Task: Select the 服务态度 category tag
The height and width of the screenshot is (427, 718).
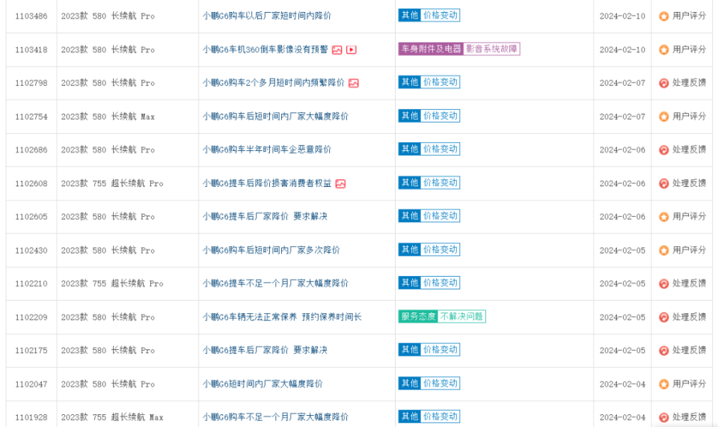Action: [418, 316]
